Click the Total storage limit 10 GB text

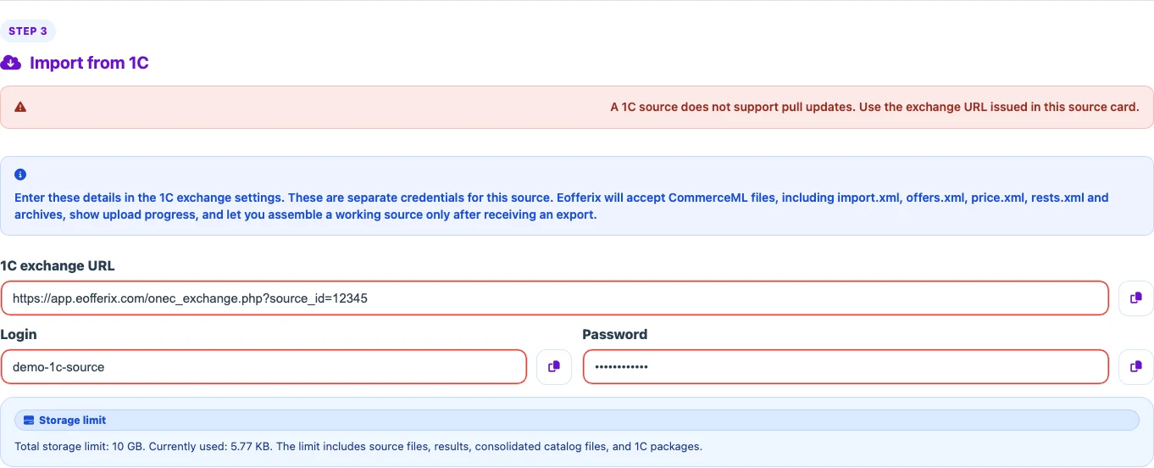pos(358,446)
